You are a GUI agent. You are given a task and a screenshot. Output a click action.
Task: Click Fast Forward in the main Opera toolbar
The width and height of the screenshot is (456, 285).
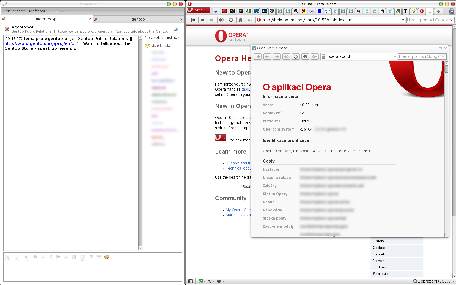point(221,20)
